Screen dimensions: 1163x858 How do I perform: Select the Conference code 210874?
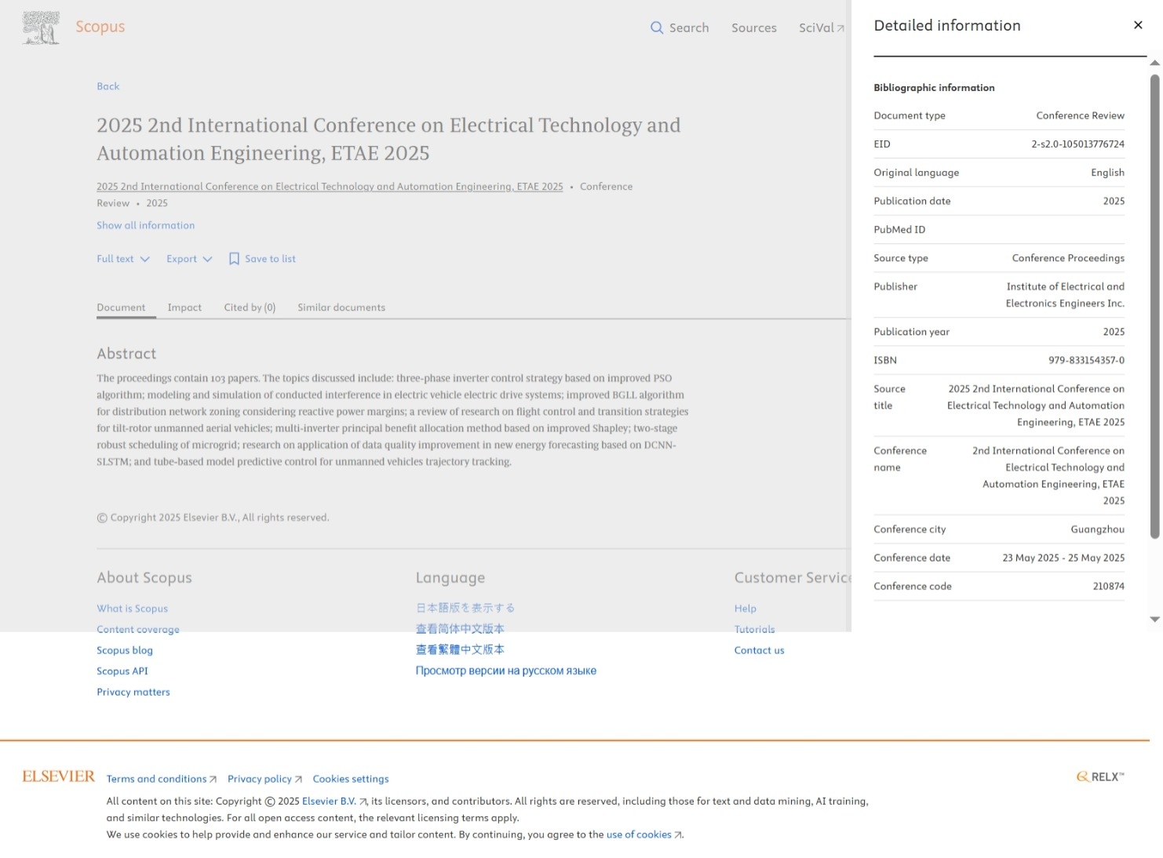1109,587
